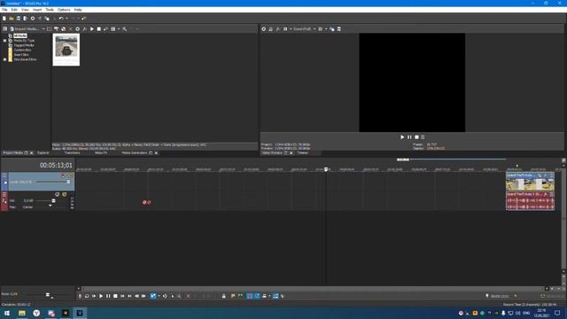
Task: Go to end of project
Action: [129, 296]
